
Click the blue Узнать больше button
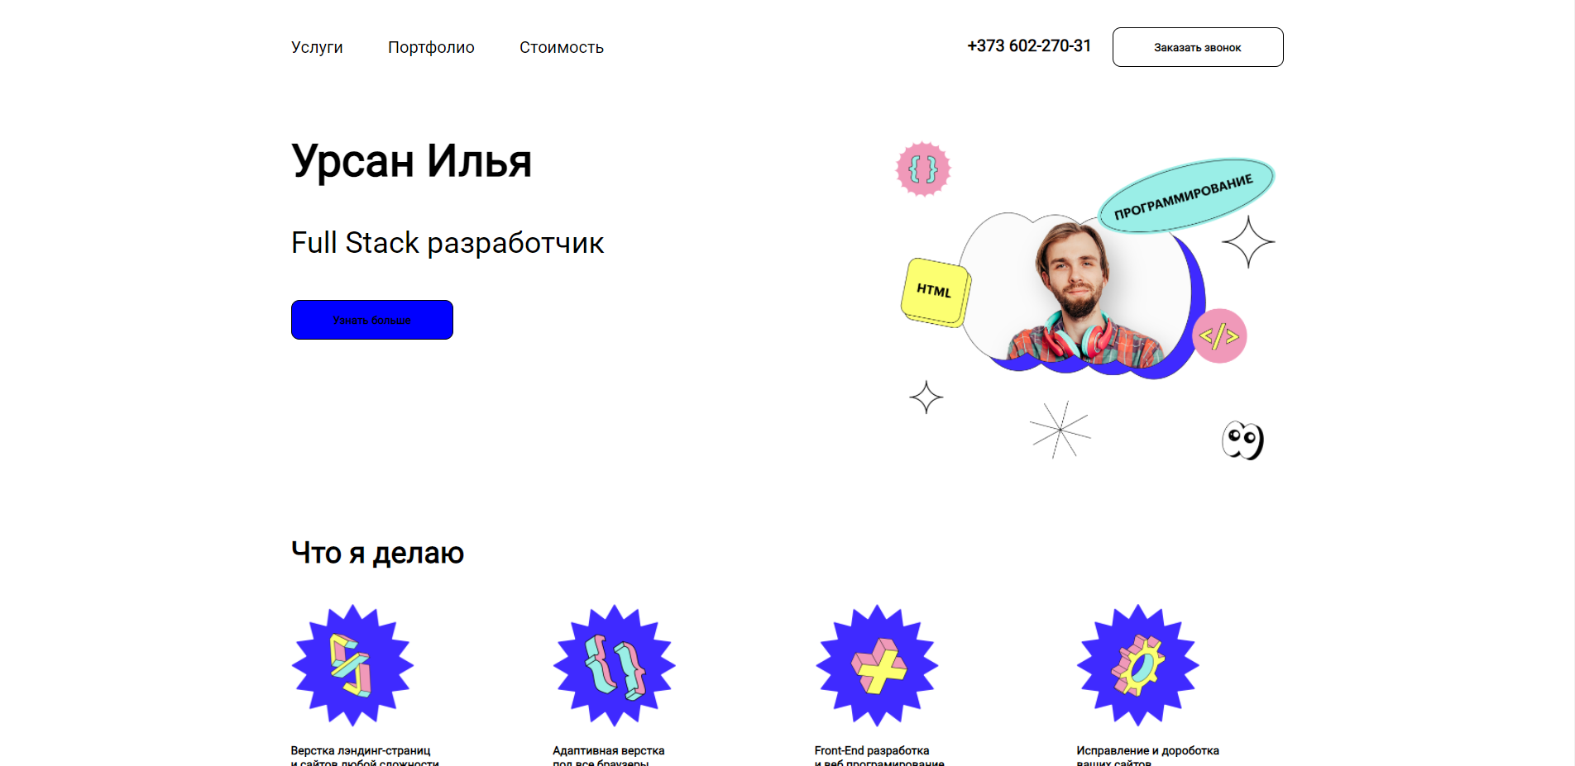tap(372, 320)
